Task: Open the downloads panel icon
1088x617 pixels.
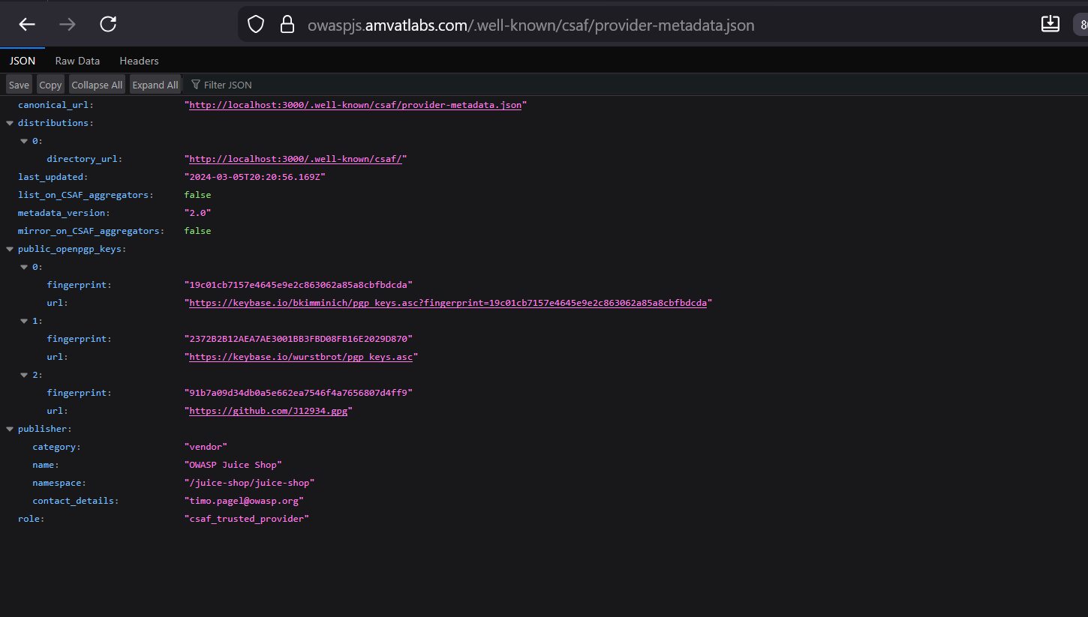Action: point(1050,24)
